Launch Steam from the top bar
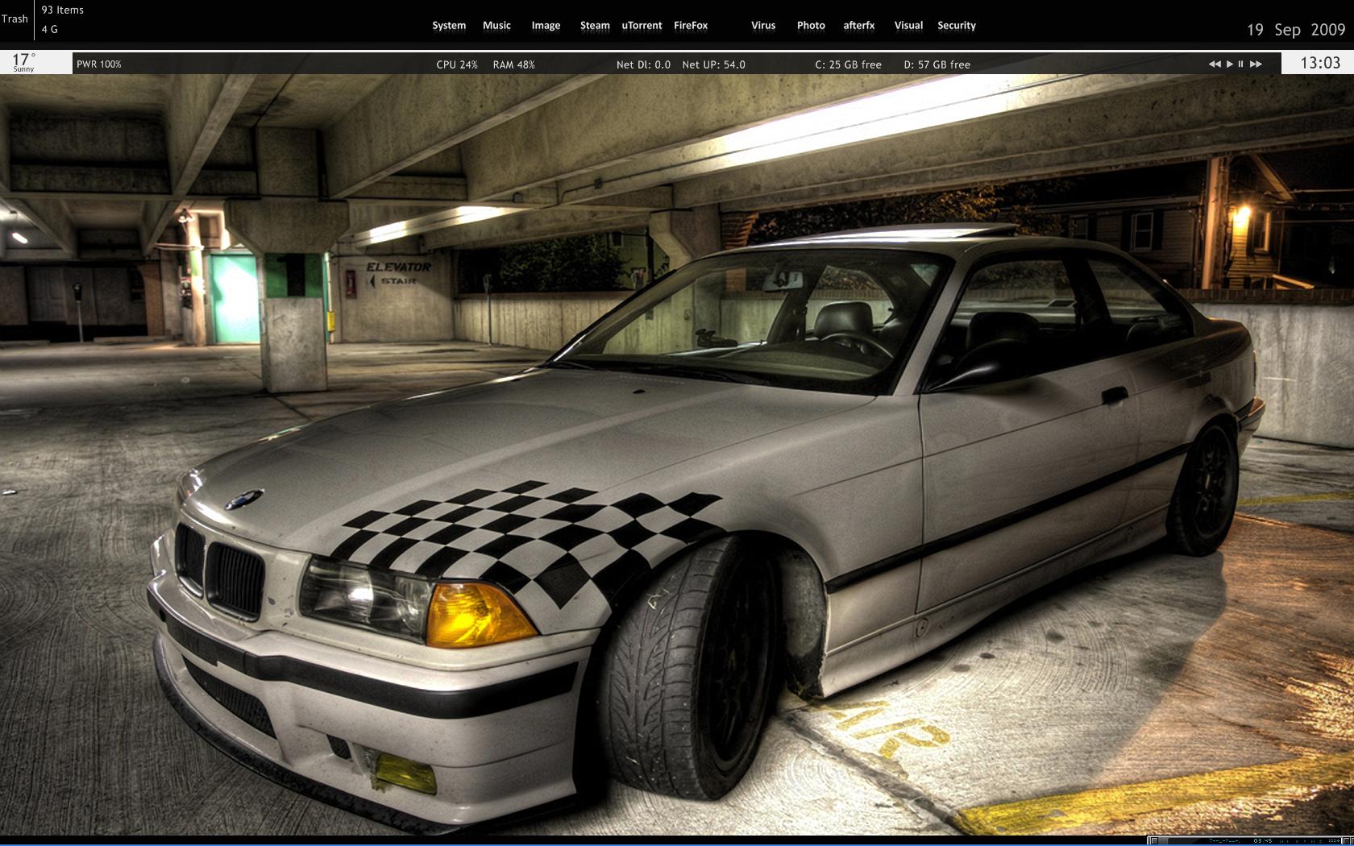1354x846 pixels. tap(595, 26)
